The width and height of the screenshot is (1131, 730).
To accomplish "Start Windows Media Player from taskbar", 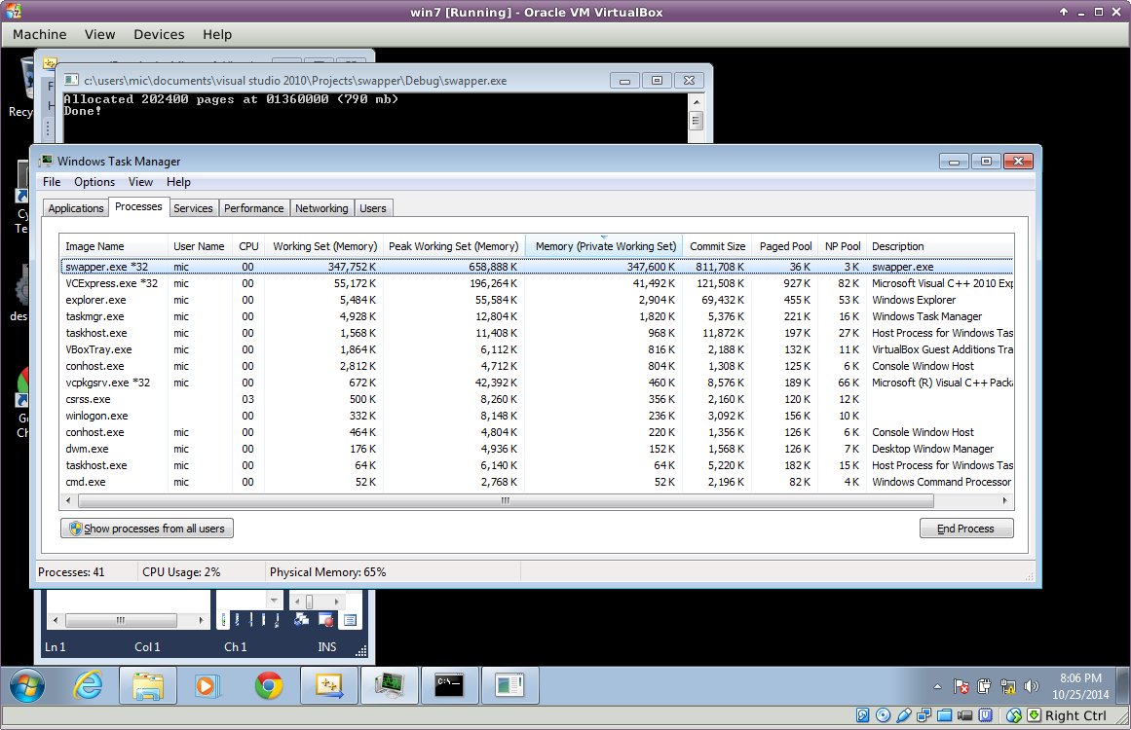I will pyautogui.click(x=207, y=685).
